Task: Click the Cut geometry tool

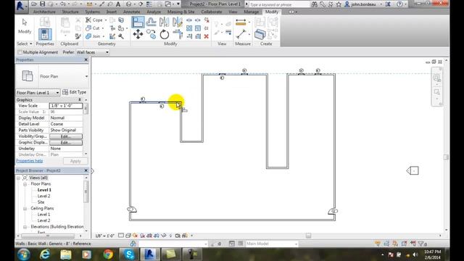Action: (x=93, y=28)
